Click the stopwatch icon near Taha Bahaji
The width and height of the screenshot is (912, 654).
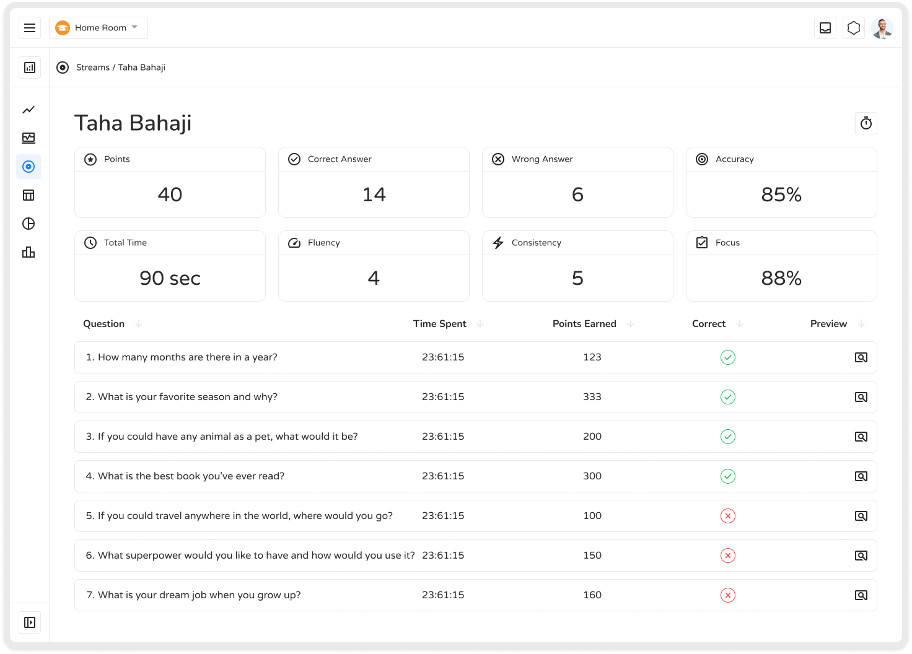tap(866, 123)
